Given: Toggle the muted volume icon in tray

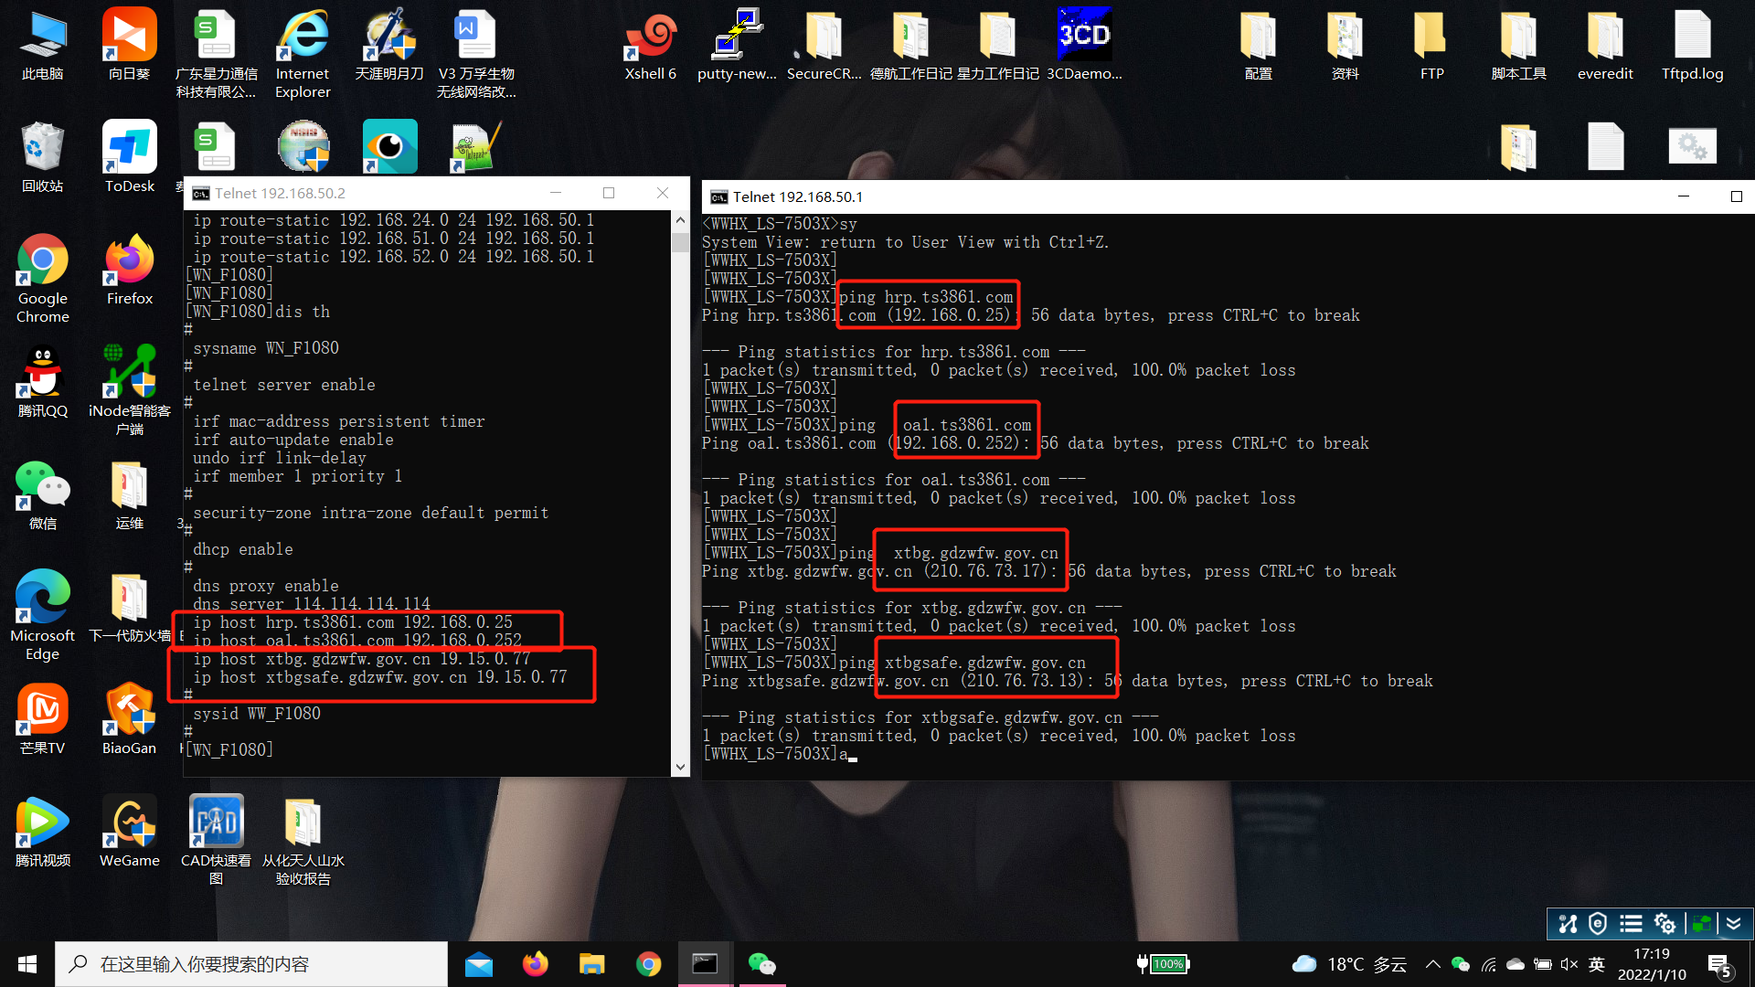Looking at the screenshot, I should (1569, 964).
